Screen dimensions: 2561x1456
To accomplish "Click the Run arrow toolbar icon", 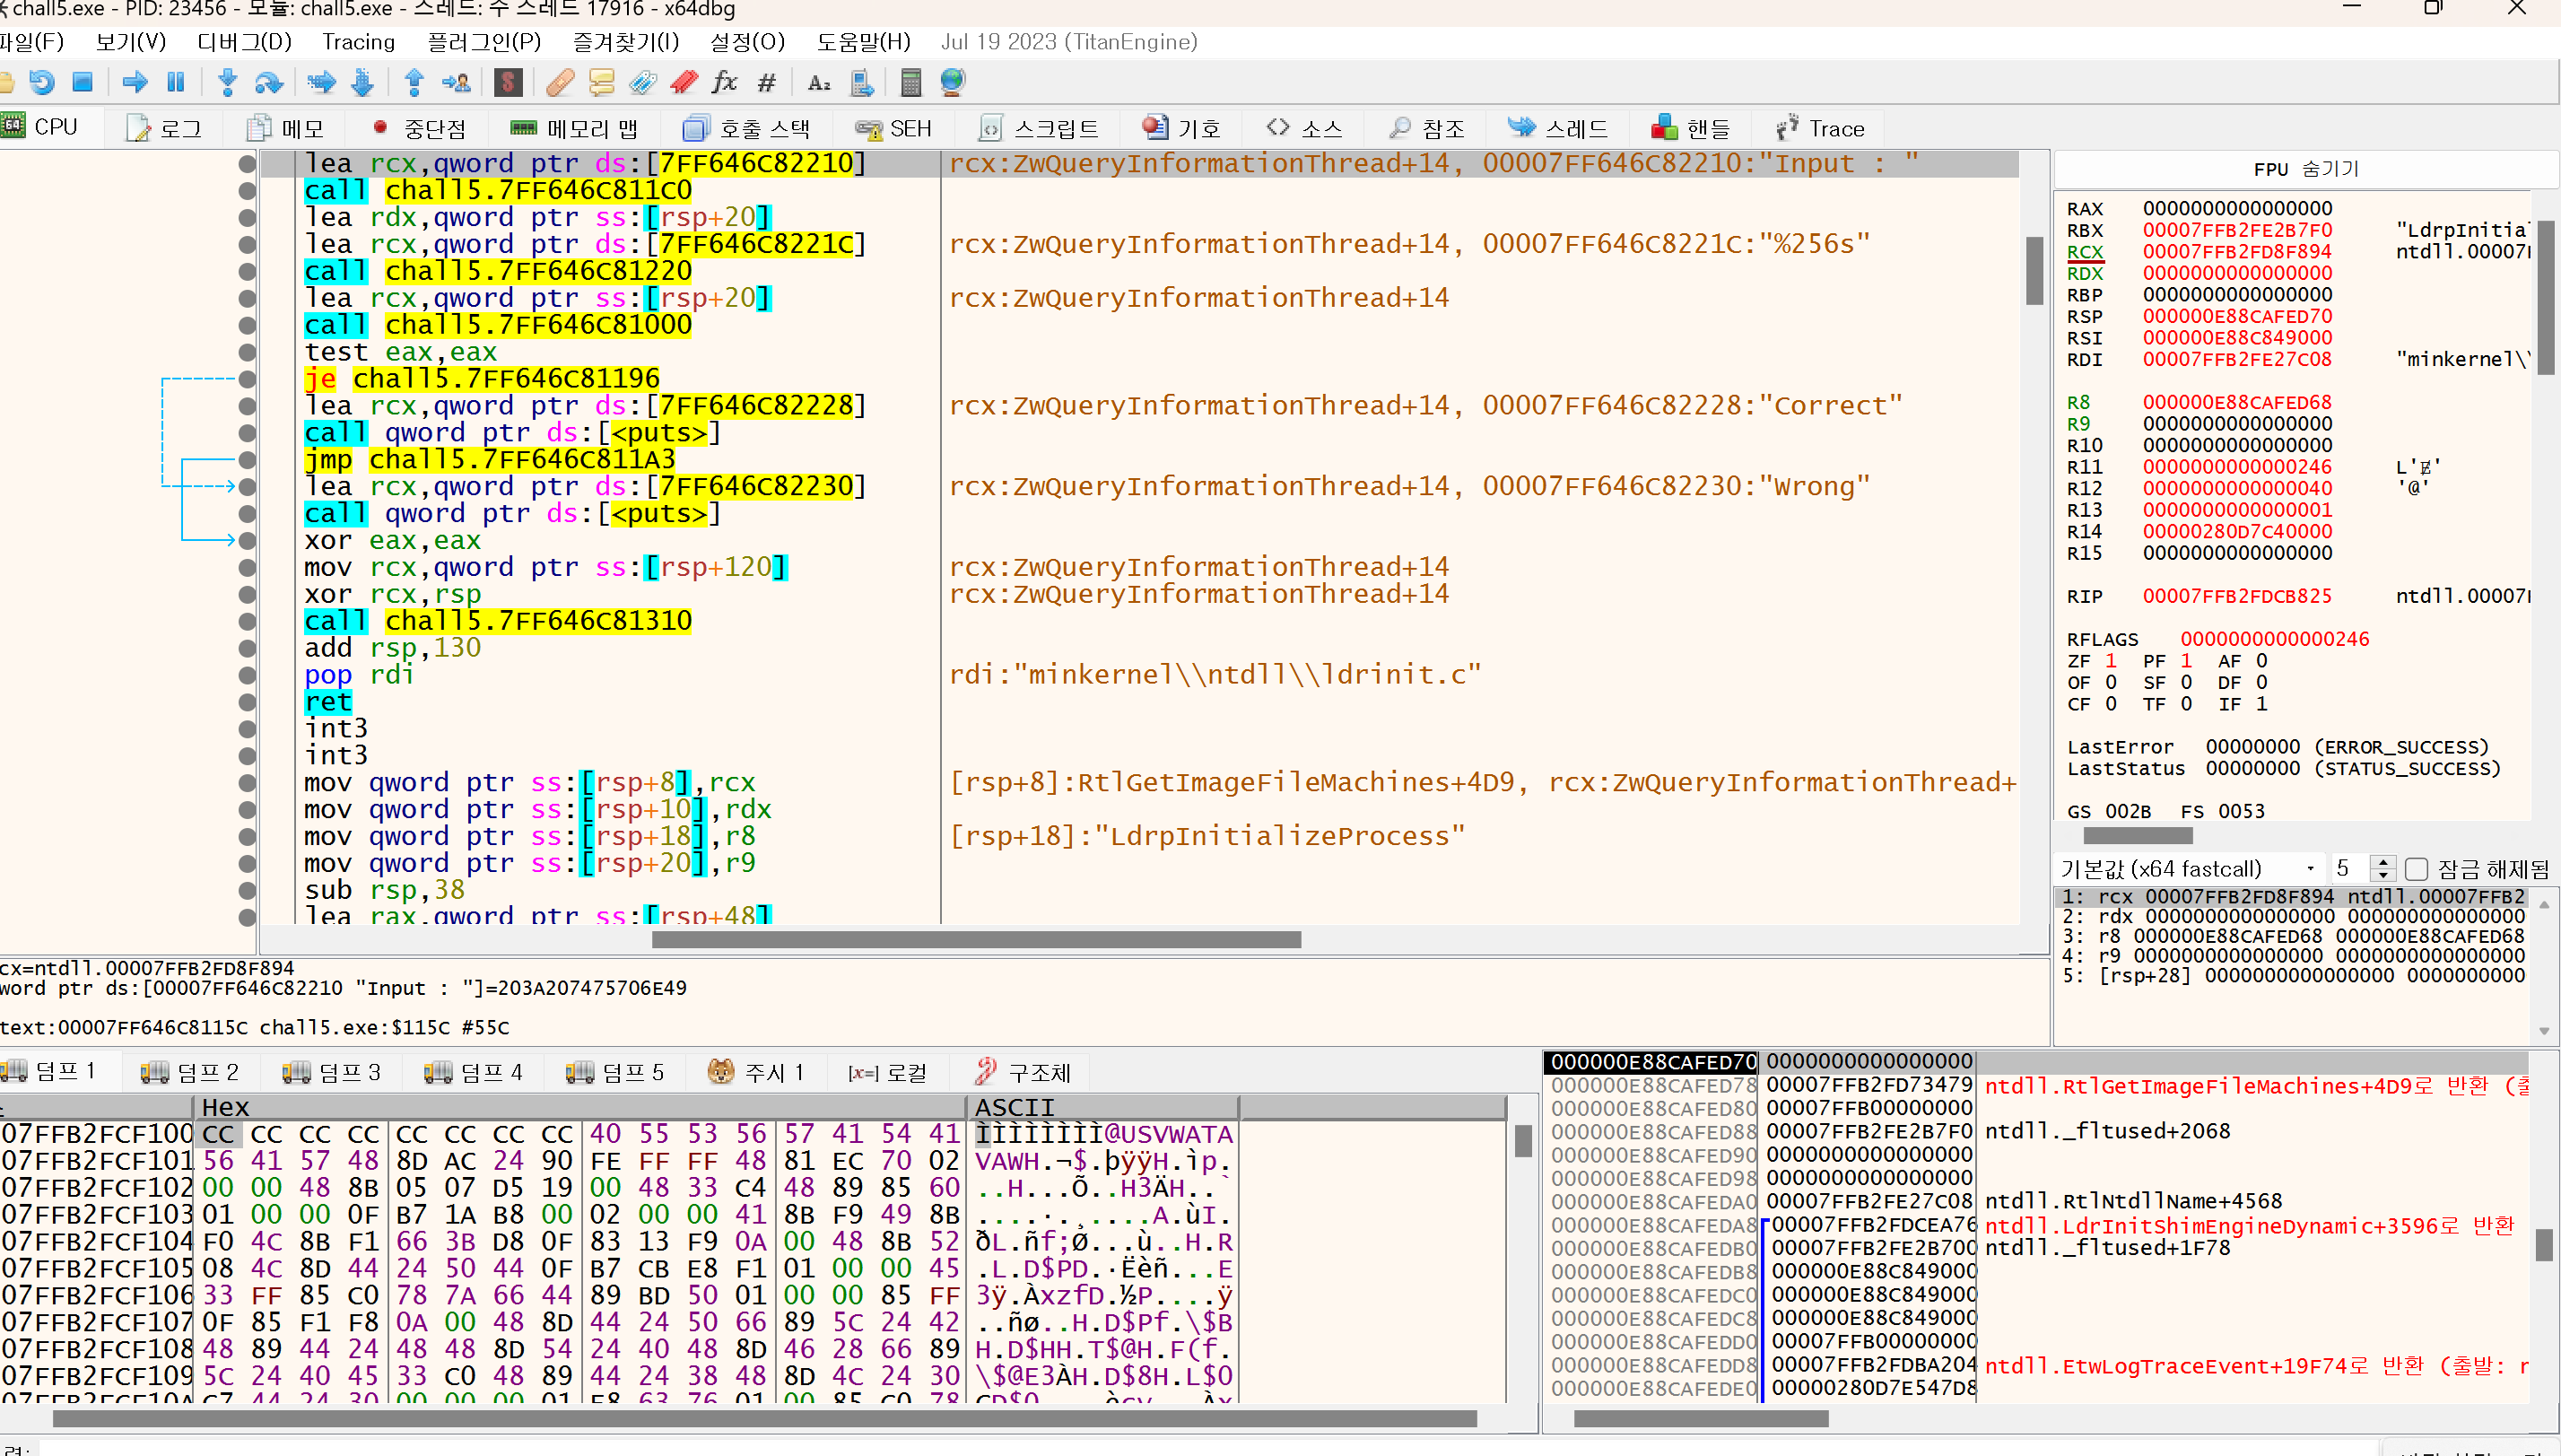I will tap(134, 82).
